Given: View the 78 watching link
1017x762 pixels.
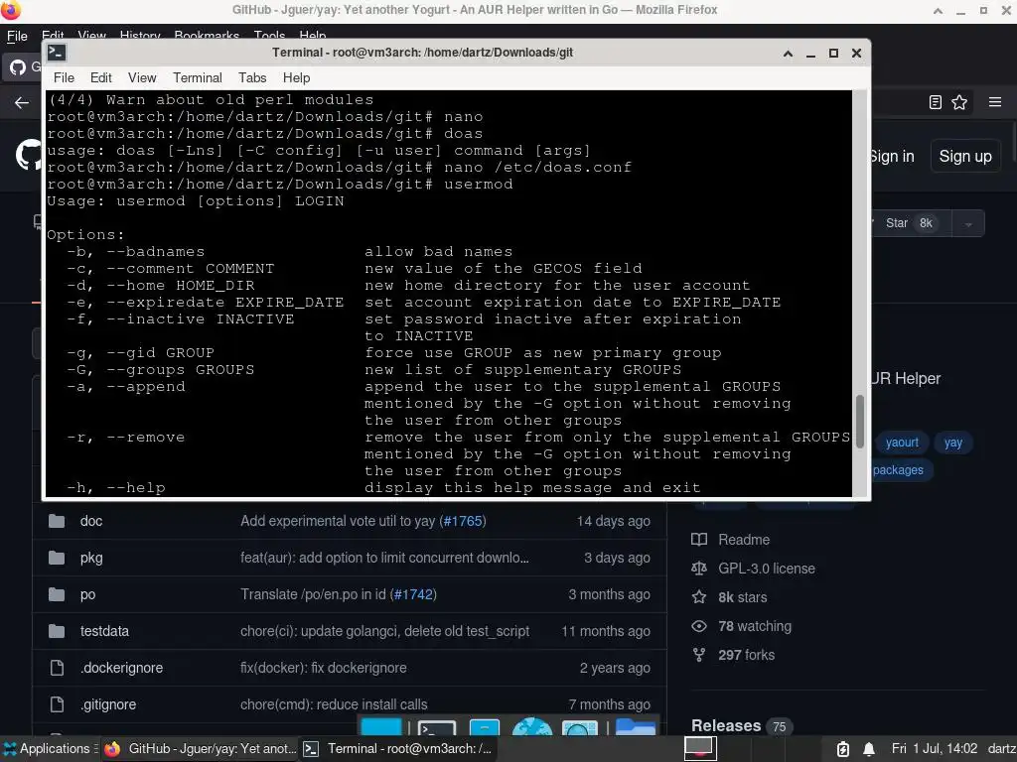Looking at the screenshot, I should [x=755, y=626].
